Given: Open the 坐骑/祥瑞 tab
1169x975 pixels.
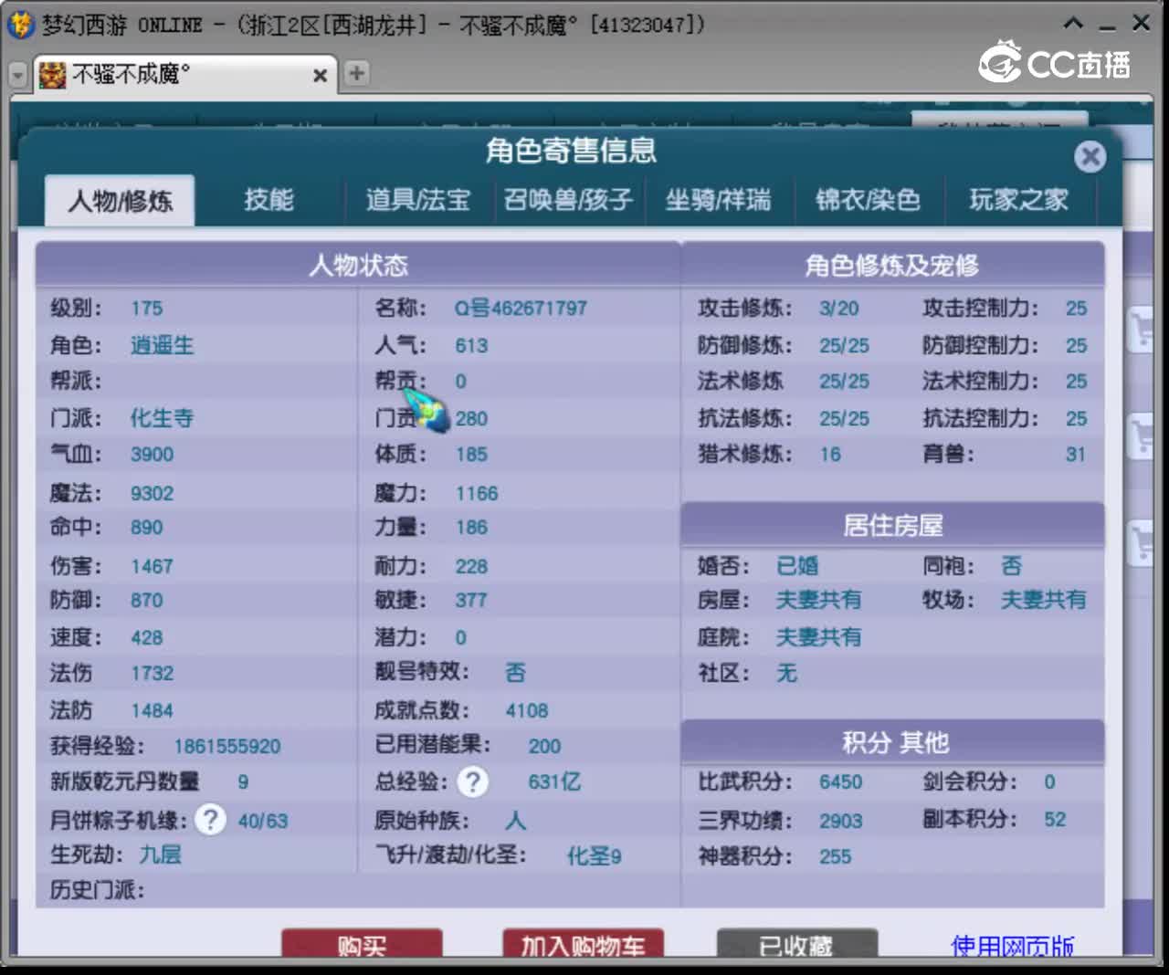Looking at the screenshot, I should click(x=718, y=200).
